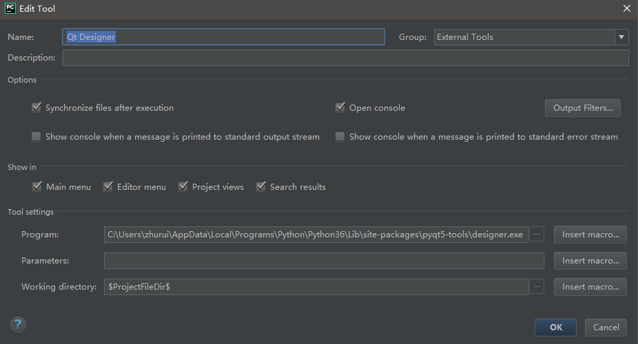Open the Group dropdown arrow

(621, 37)
